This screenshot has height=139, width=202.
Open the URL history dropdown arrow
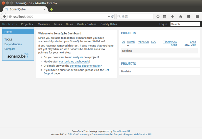pos(109,17)
